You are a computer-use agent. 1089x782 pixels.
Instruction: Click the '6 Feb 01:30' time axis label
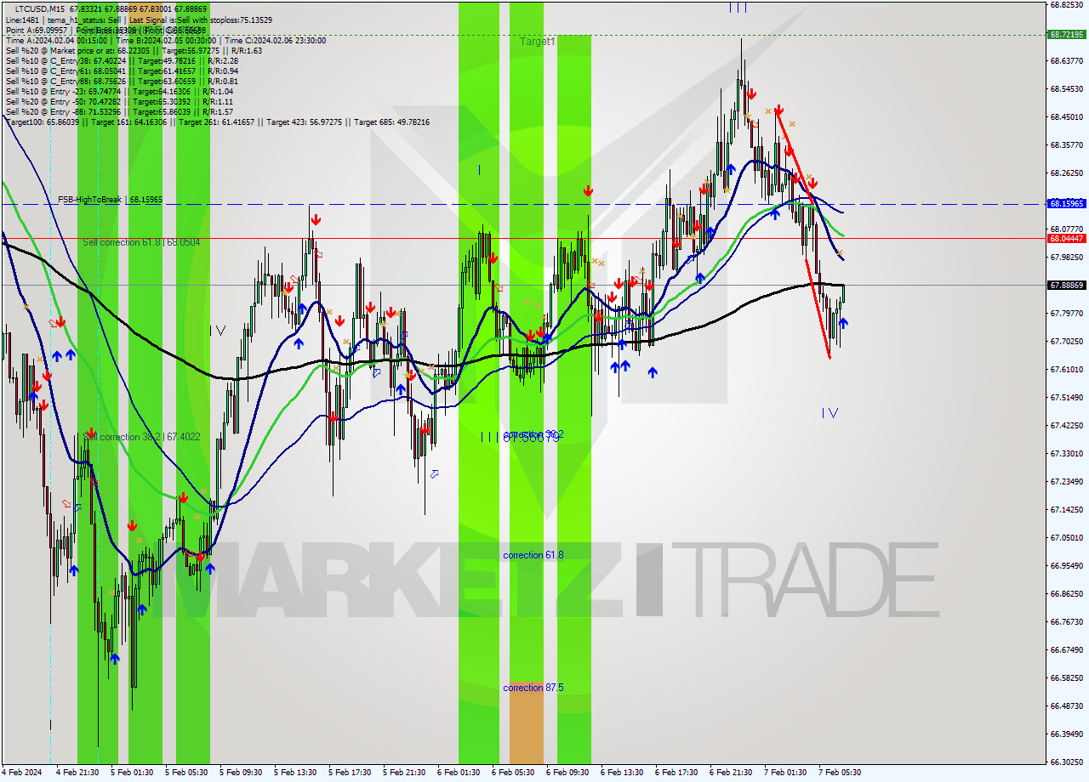click(x=459, y=773)
